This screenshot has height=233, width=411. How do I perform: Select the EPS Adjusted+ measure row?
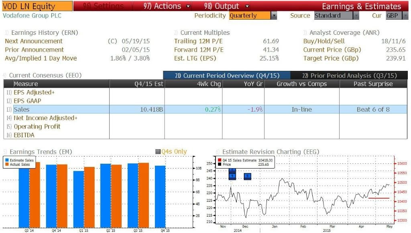[x=205, y=92]
